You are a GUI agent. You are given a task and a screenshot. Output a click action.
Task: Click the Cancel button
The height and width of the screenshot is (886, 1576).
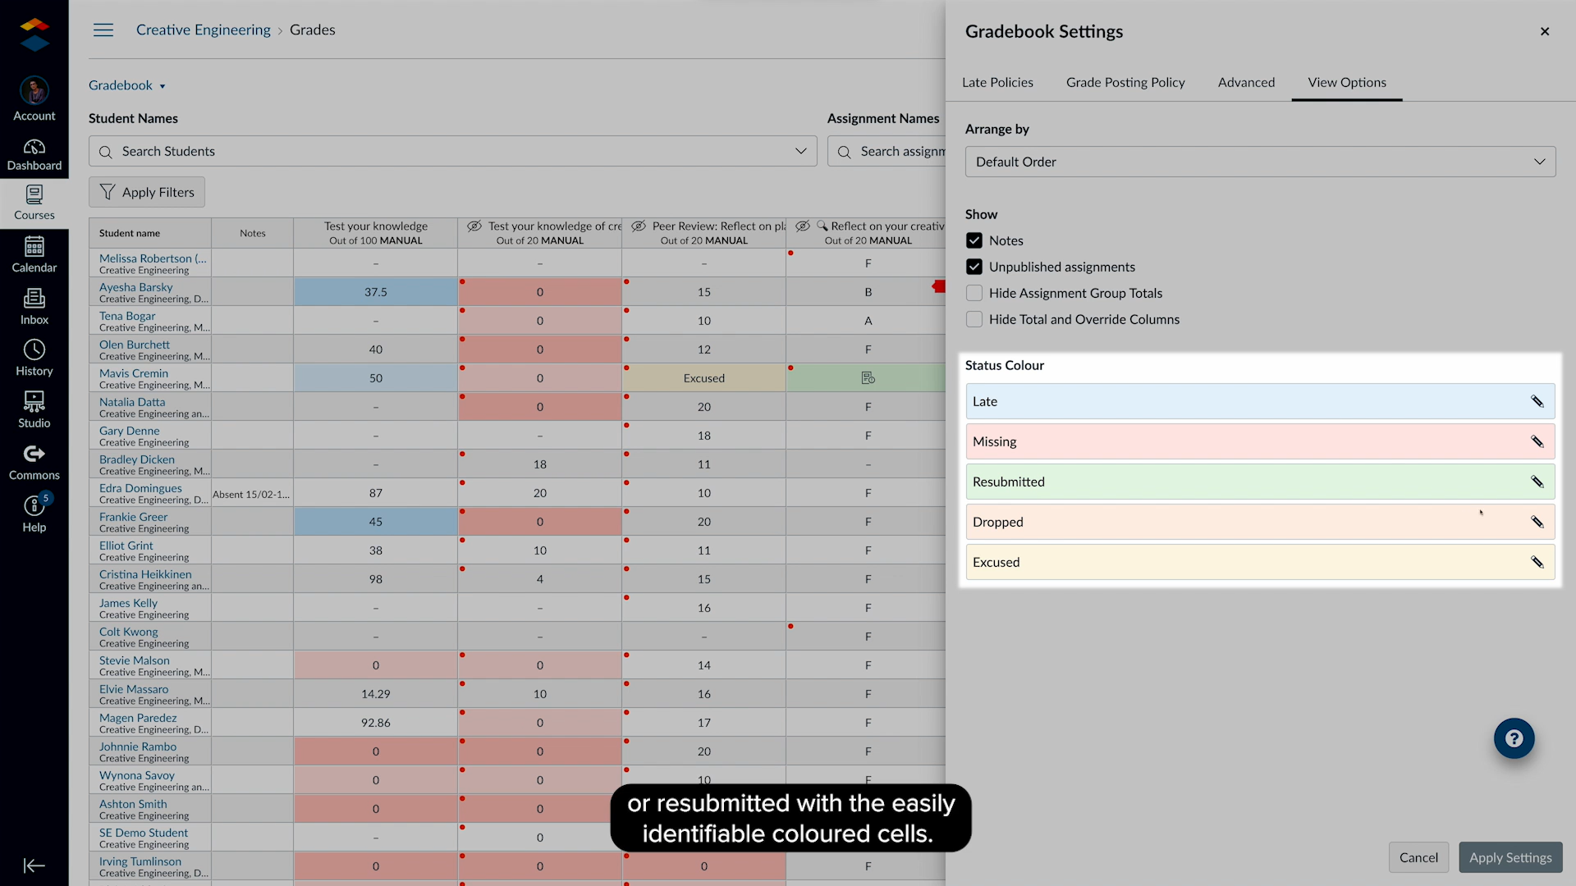[x=1418, y=857]
